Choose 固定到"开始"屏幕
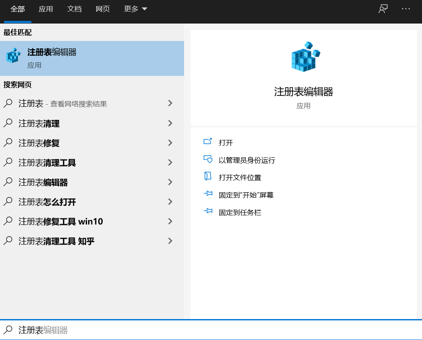Image resolution: width=422 pixels, height=340 pixels. (x=246, y=195)
